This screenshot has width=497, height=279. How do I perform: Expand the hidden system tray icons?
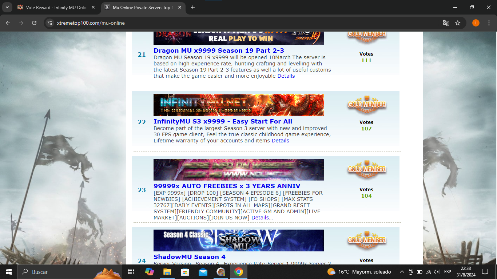click(402, 272)
